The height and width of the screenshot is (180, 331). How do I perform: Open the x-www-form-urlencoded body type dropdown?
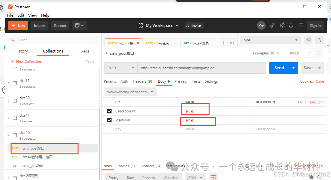pos(130,92)
